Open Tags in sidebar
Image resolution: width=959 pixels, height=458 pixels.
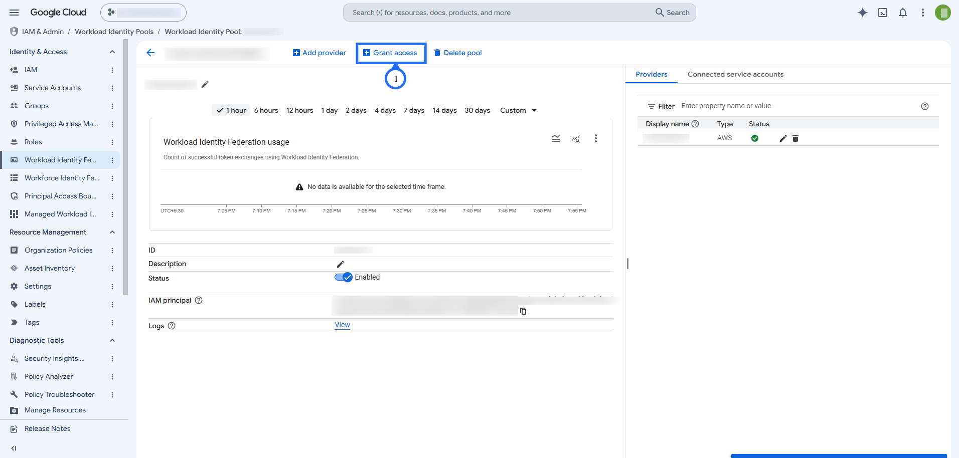[x=32, y=323]
